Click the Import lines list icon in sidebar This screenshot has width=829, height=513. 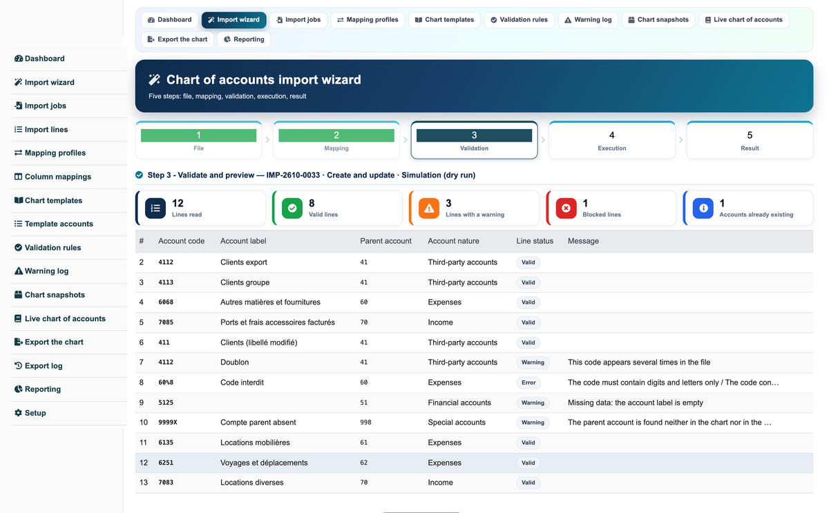[19, 129]
